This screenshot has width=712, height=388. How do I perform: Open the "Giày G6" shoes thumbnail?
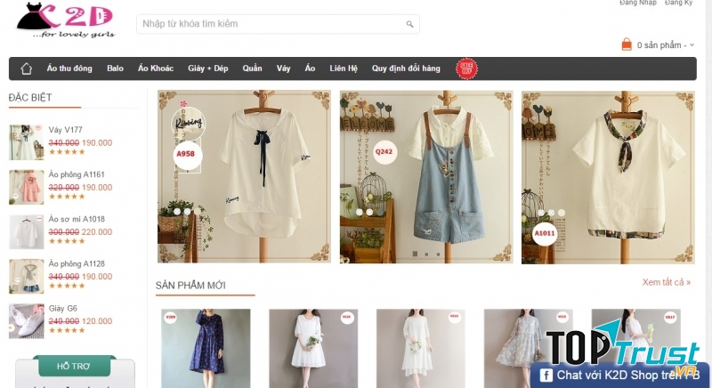point(26,320)
